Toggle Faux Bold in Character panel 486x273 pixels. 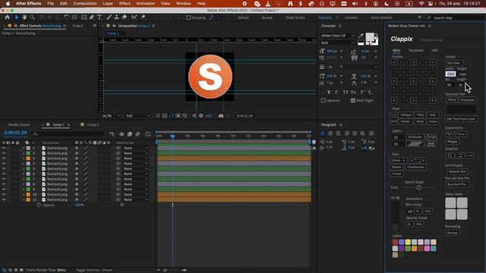[329, 93]
